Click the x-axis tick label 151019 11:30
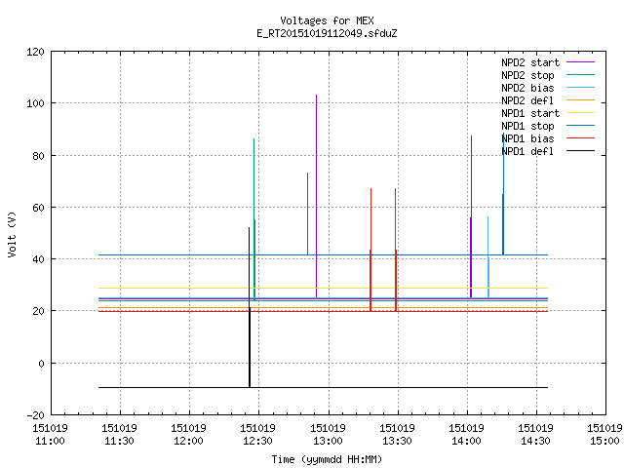624x468 pixels. 119,435
